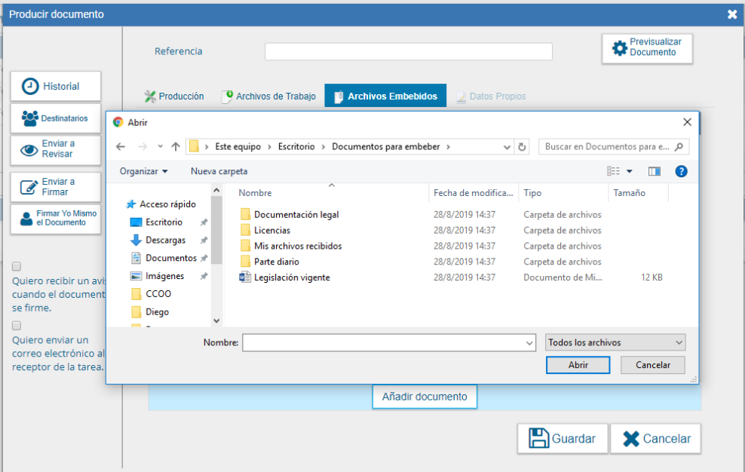The height and width of the screenshot is (472, 745).
Task: Expand the view options dropdown arrow
Action: click(630, 172)
